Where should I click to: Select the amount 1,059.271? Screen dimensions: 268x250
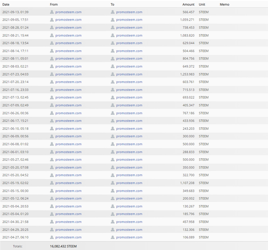[x=187, y=20]
